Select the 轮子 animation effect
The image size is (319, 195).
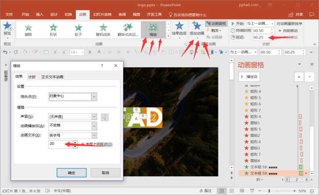click(78, 30)
